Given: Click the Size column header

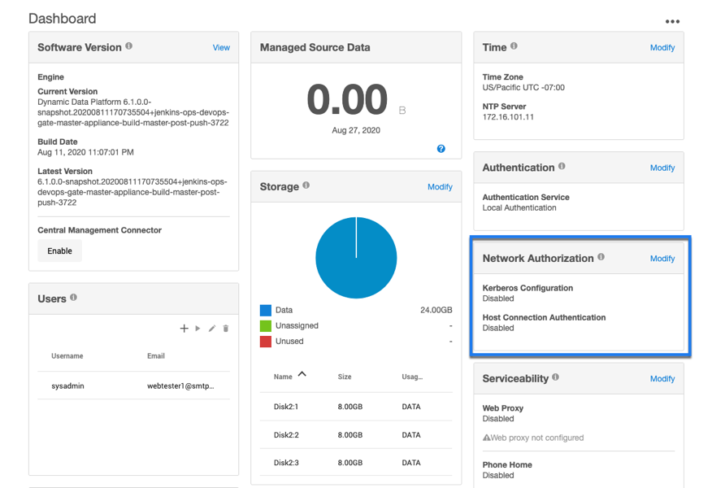Looking at the screenshot, I should tap(345, 377).
